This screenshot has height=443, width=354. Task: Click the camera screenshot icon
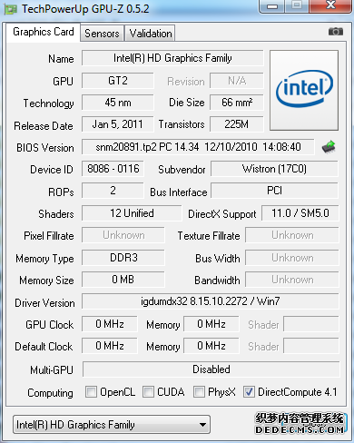pos(336,31)
